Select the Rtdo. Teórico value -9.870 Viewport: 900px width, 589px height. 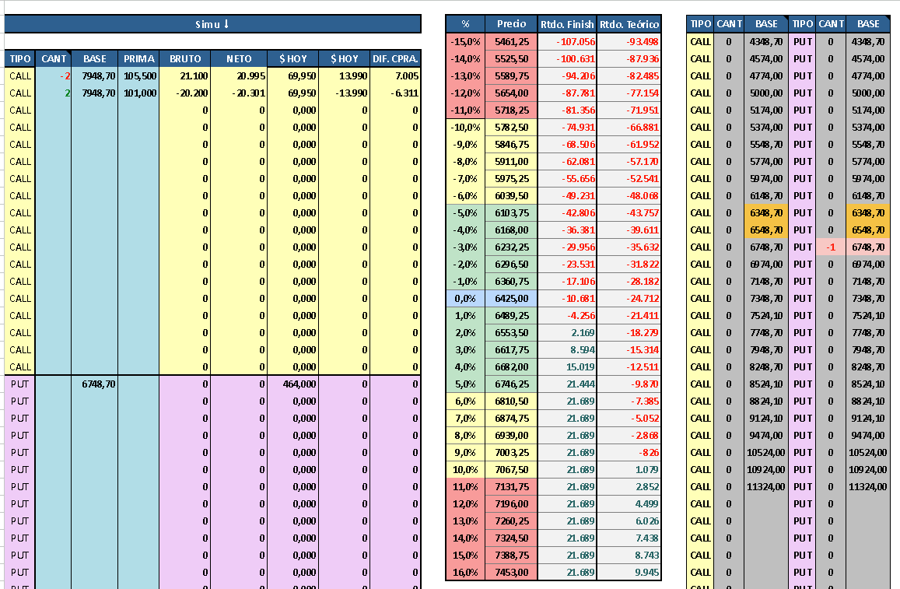[629, 384]
